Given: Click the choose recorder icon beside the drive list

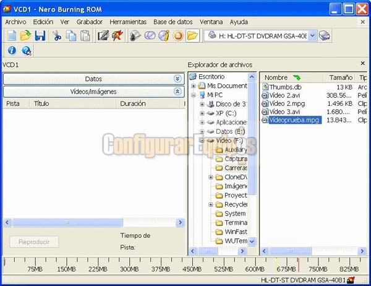Looking at the screenshot, I should pos(325,36).
